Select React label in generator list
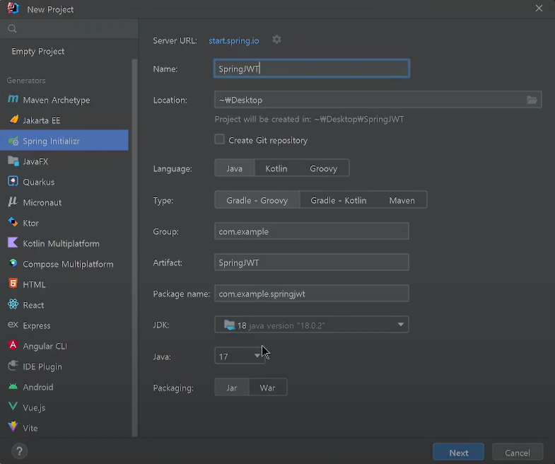This screenshot has width=555, height=464. pos(33,306)
